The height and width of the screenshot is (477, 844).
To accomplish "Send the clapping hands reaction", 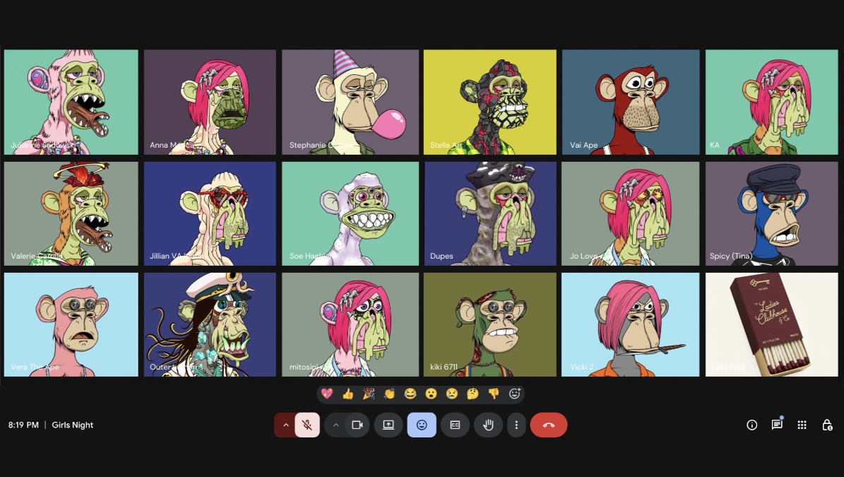I will tap(389, 394).
